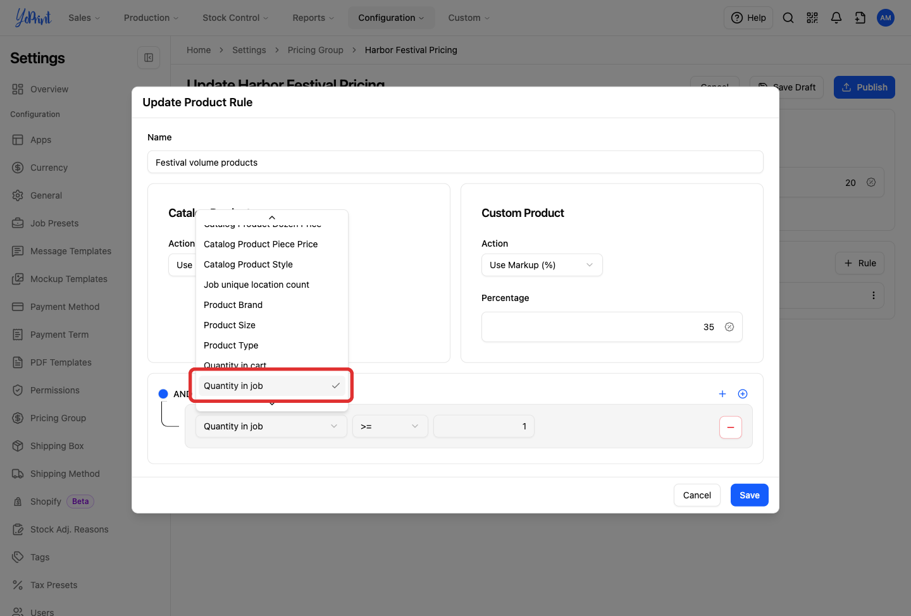The width and height of the screenshot is (911, 616).
Task: Click the document arrow icon in top bar
Action: (x=860, y=18)
